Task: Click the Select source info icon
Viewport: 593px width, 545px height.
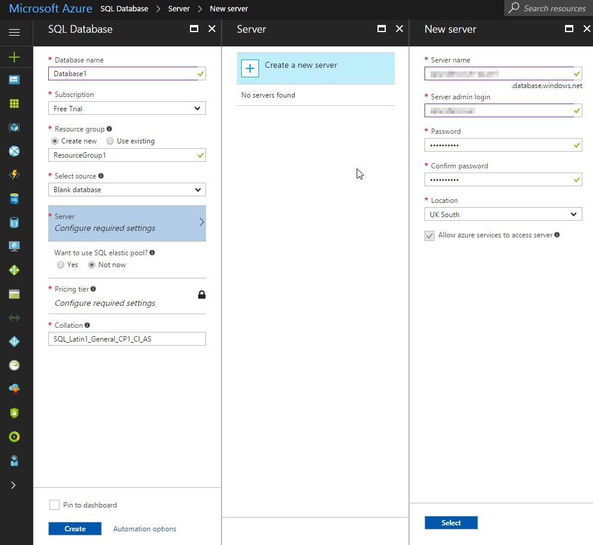Action: point(101,176)
